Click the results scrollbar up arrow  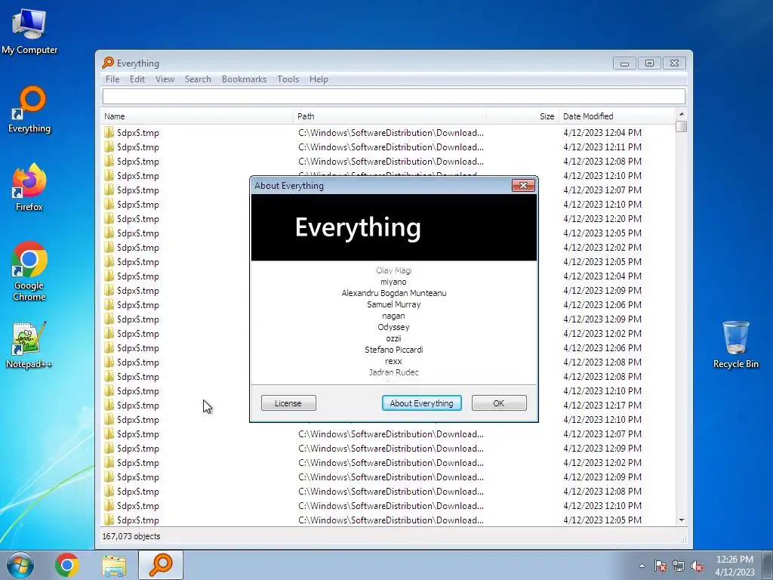tap(682, 115)
